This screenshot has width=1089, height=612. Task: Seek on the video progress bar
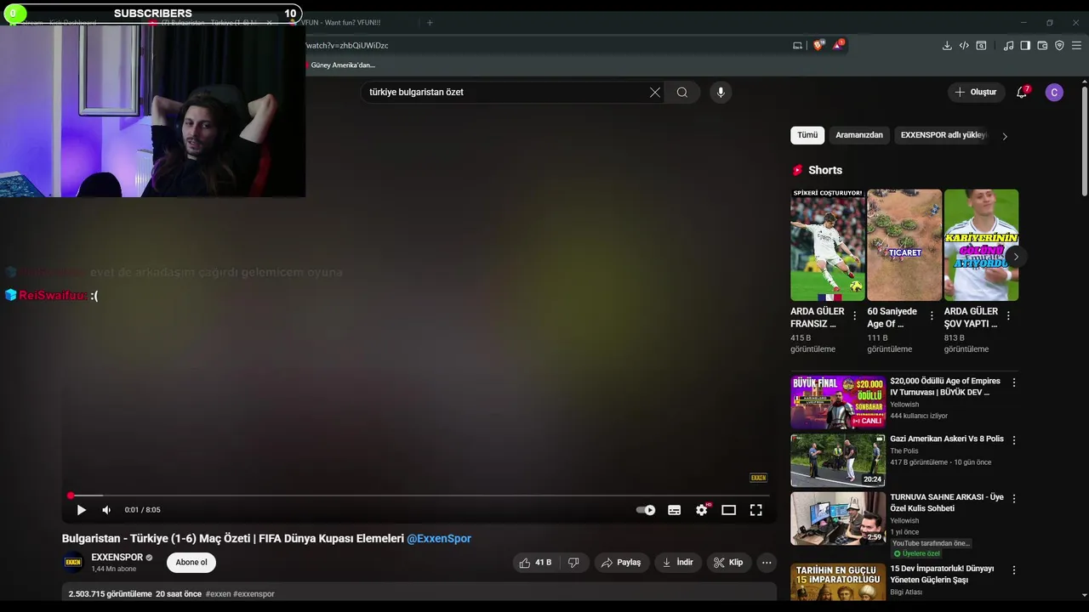point(419,496)
